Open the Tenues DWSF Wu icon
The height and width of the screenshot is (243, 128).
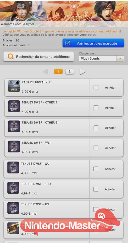[13, 168]
